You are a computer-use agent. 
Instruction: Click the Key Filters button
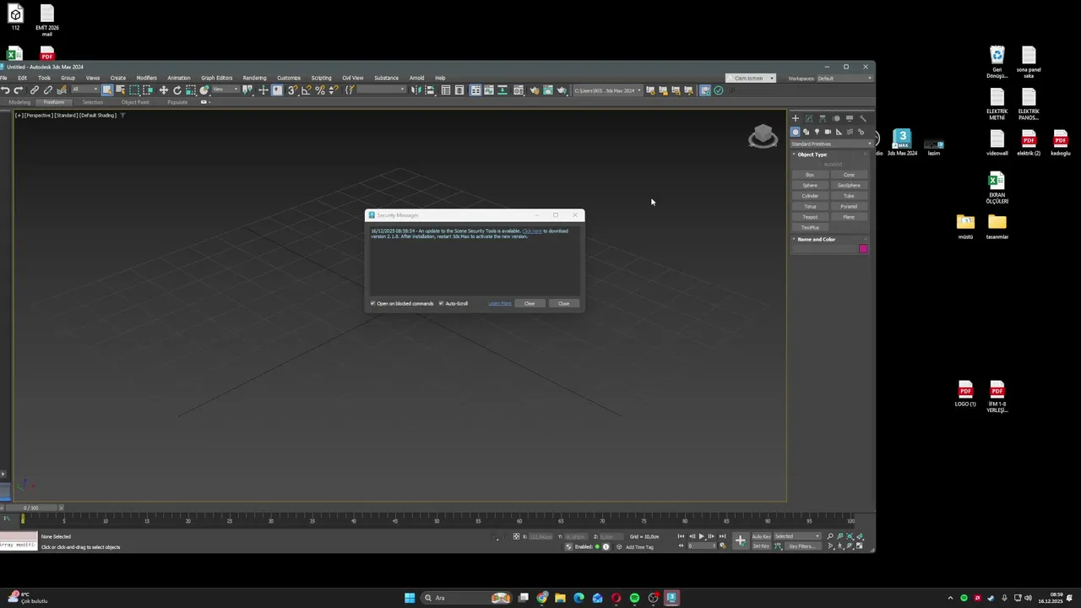(802, 546)
